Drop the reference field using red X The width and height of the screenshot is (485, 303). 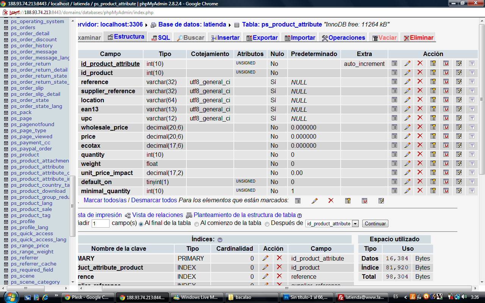(x=420, y=81)
